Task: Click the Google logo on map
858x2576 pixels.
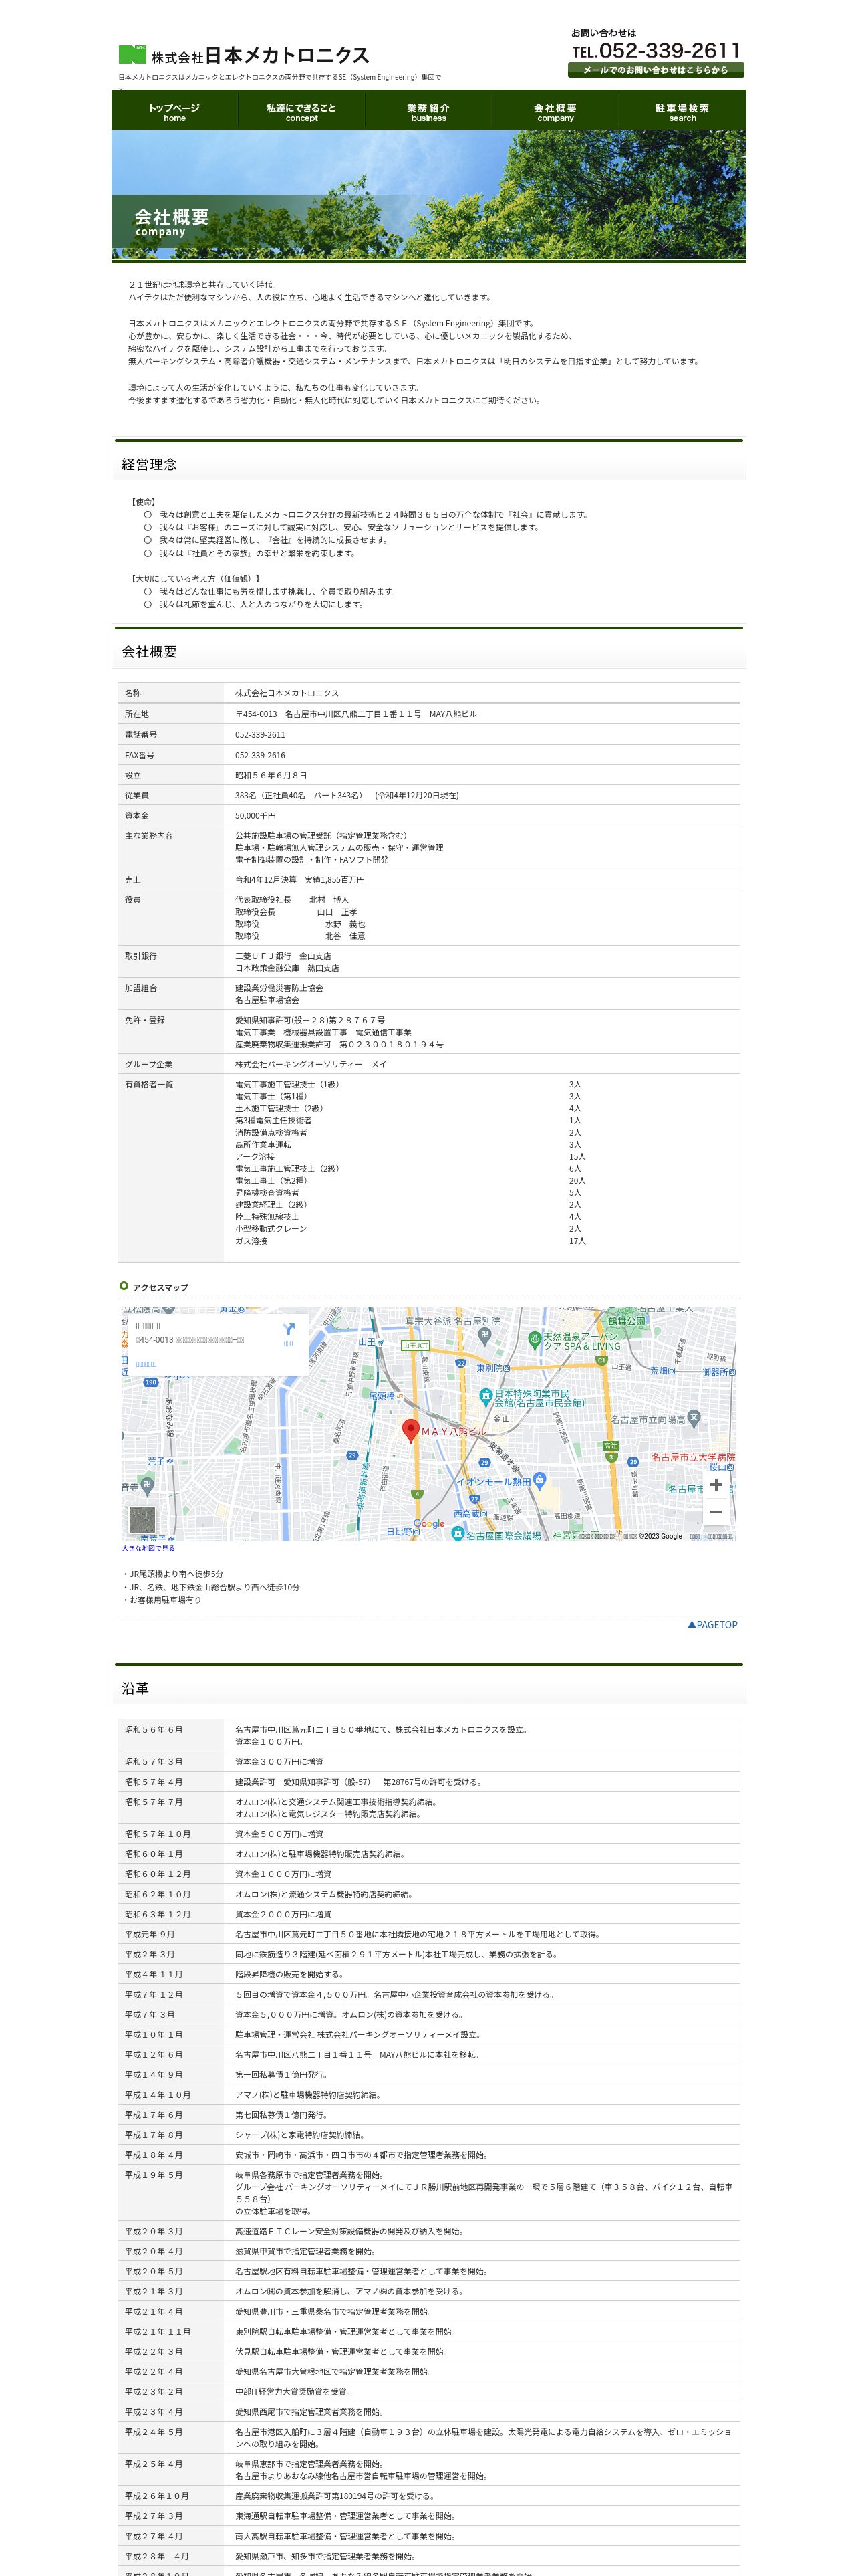Action: 430,1524
